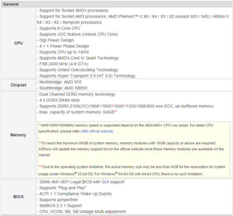Select the Memory row label
The height and width of the screenshot is (216, 233).
(x=18, y=135)
